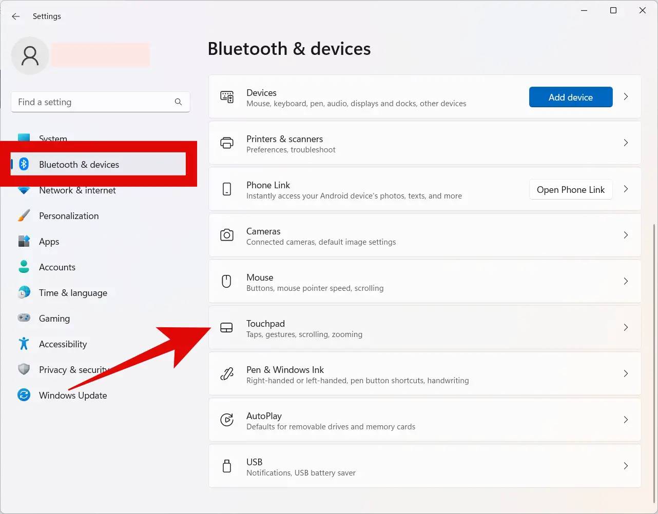This screenshot has height=514, width=658.
Task: Expand the USB row chevron
Action: [x=626, y=466]
